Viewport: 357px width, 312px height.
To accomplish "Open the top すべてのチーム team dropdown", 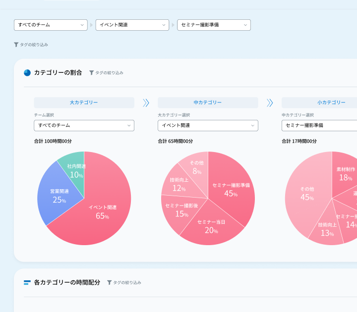I will (x=51, y=25).
